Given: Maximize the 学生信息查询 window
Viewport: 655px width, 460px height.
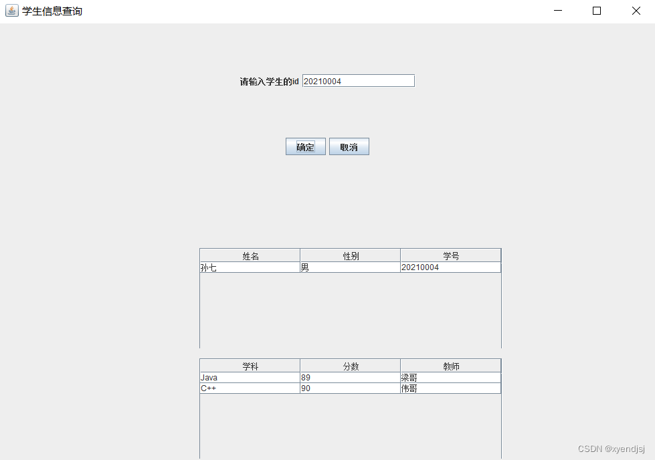Looking at the screenshot, I should coord(597,11).
